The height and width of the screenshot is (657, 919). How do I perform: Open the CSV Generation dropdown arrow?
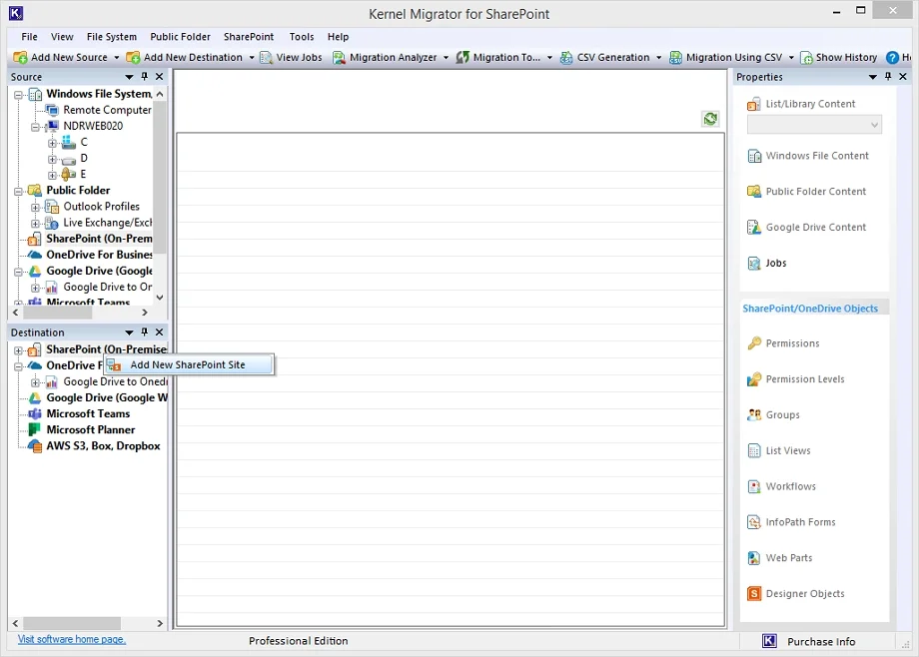click(x=658, y=58)
